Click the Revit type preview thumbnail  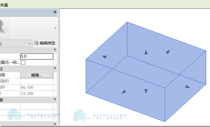click(x=4, y=28)
